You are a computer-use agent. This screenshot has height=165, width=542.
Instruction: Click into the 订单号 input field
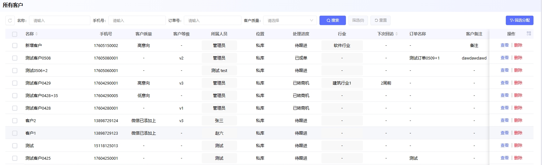[x=212, y=21]
